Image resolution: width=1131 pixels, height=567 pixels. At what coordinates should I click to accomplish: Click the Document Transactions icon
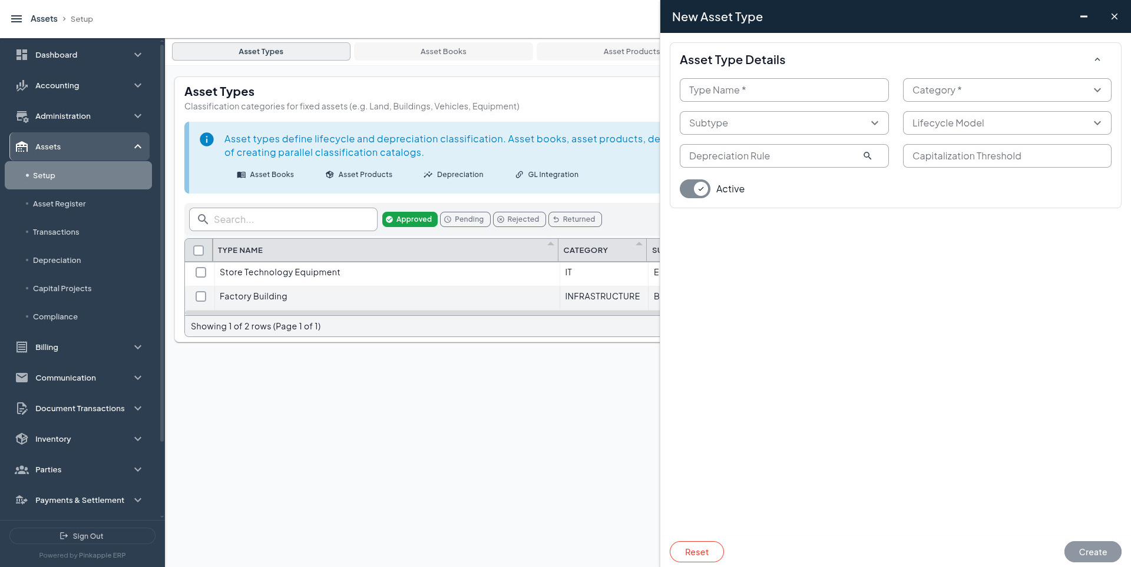coord(22,408)
